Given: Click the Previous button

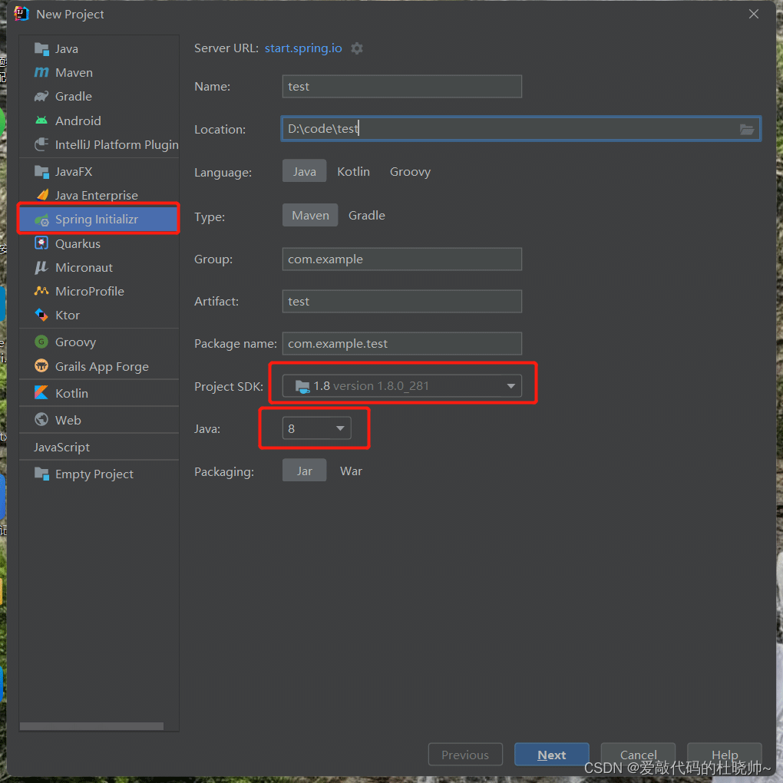Looking at the screenshot, I should [x=465, y=755].
